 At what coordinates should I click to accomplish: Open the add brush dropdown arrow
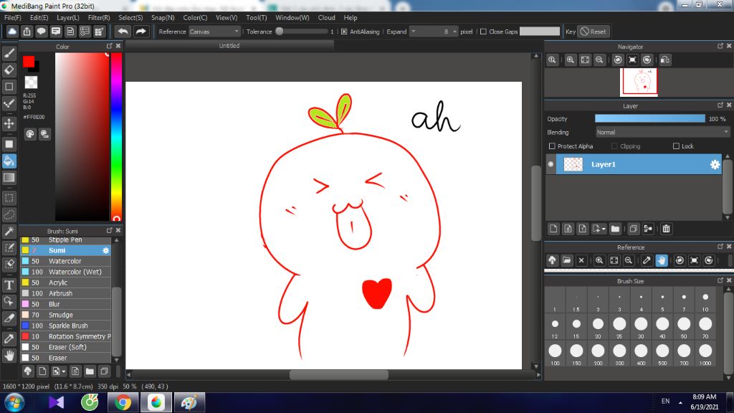(64, 371)
